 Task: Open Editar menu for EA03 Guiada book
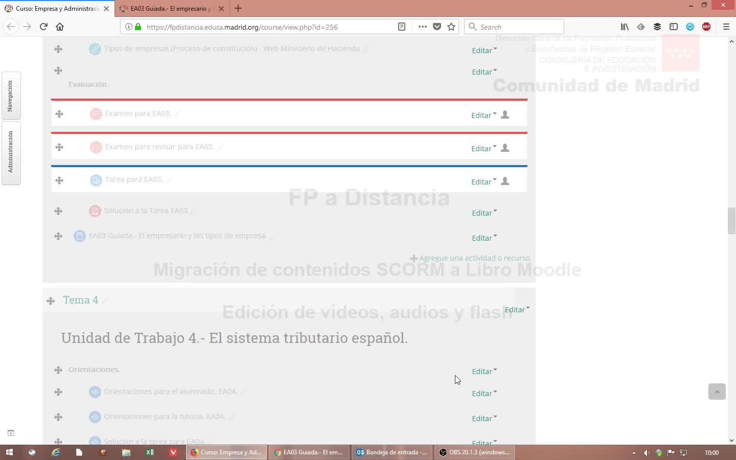click(x=485, y=238)
